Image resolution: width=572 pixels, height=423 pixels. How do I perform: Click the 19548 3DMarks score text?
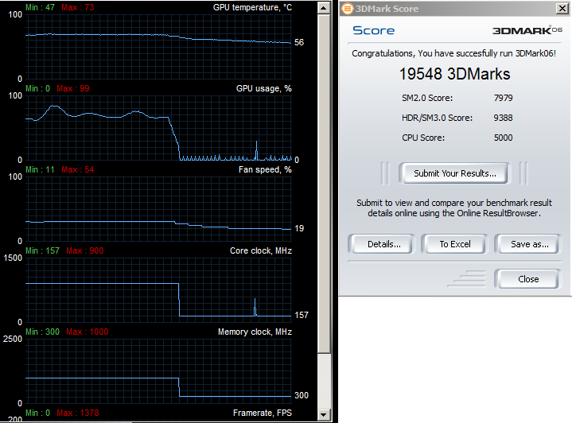[x=454, y=74]
